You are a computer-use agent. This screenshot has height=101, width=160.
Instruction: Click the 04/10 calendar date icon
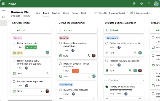pos(14,91)
